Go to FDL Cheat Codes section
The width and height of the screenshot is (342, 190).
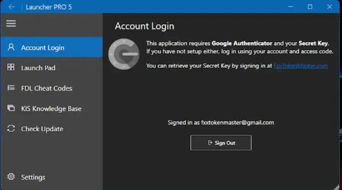click(46, 88)
